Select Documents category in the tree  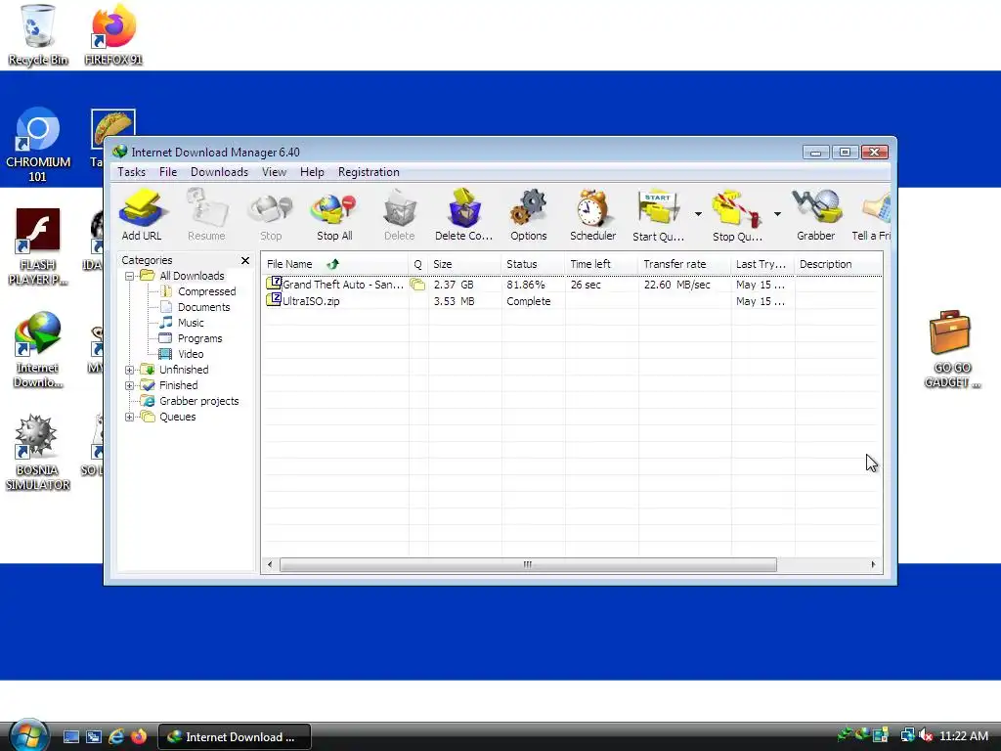[x=203, y=307]
